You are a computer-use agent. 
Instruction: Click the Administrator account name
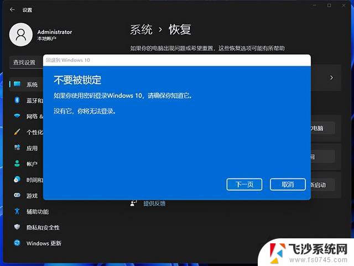55,32
